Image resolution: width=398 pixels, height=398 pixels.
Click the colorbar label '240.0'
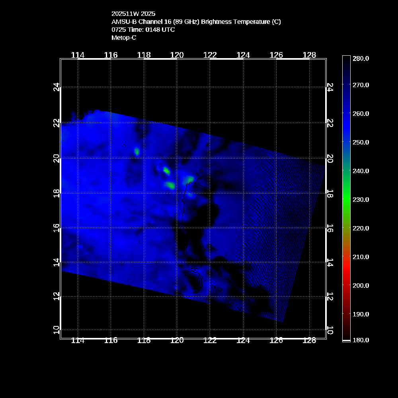361,171
